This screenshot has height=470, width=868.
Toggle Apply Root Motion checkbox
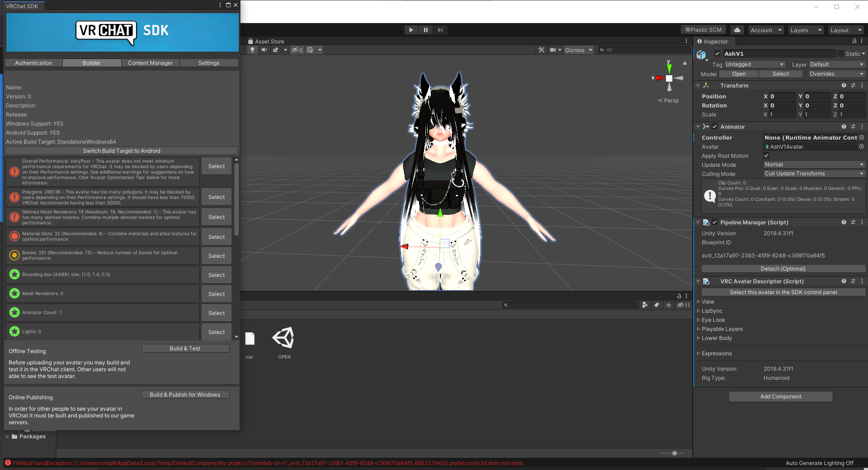[766, 155]
